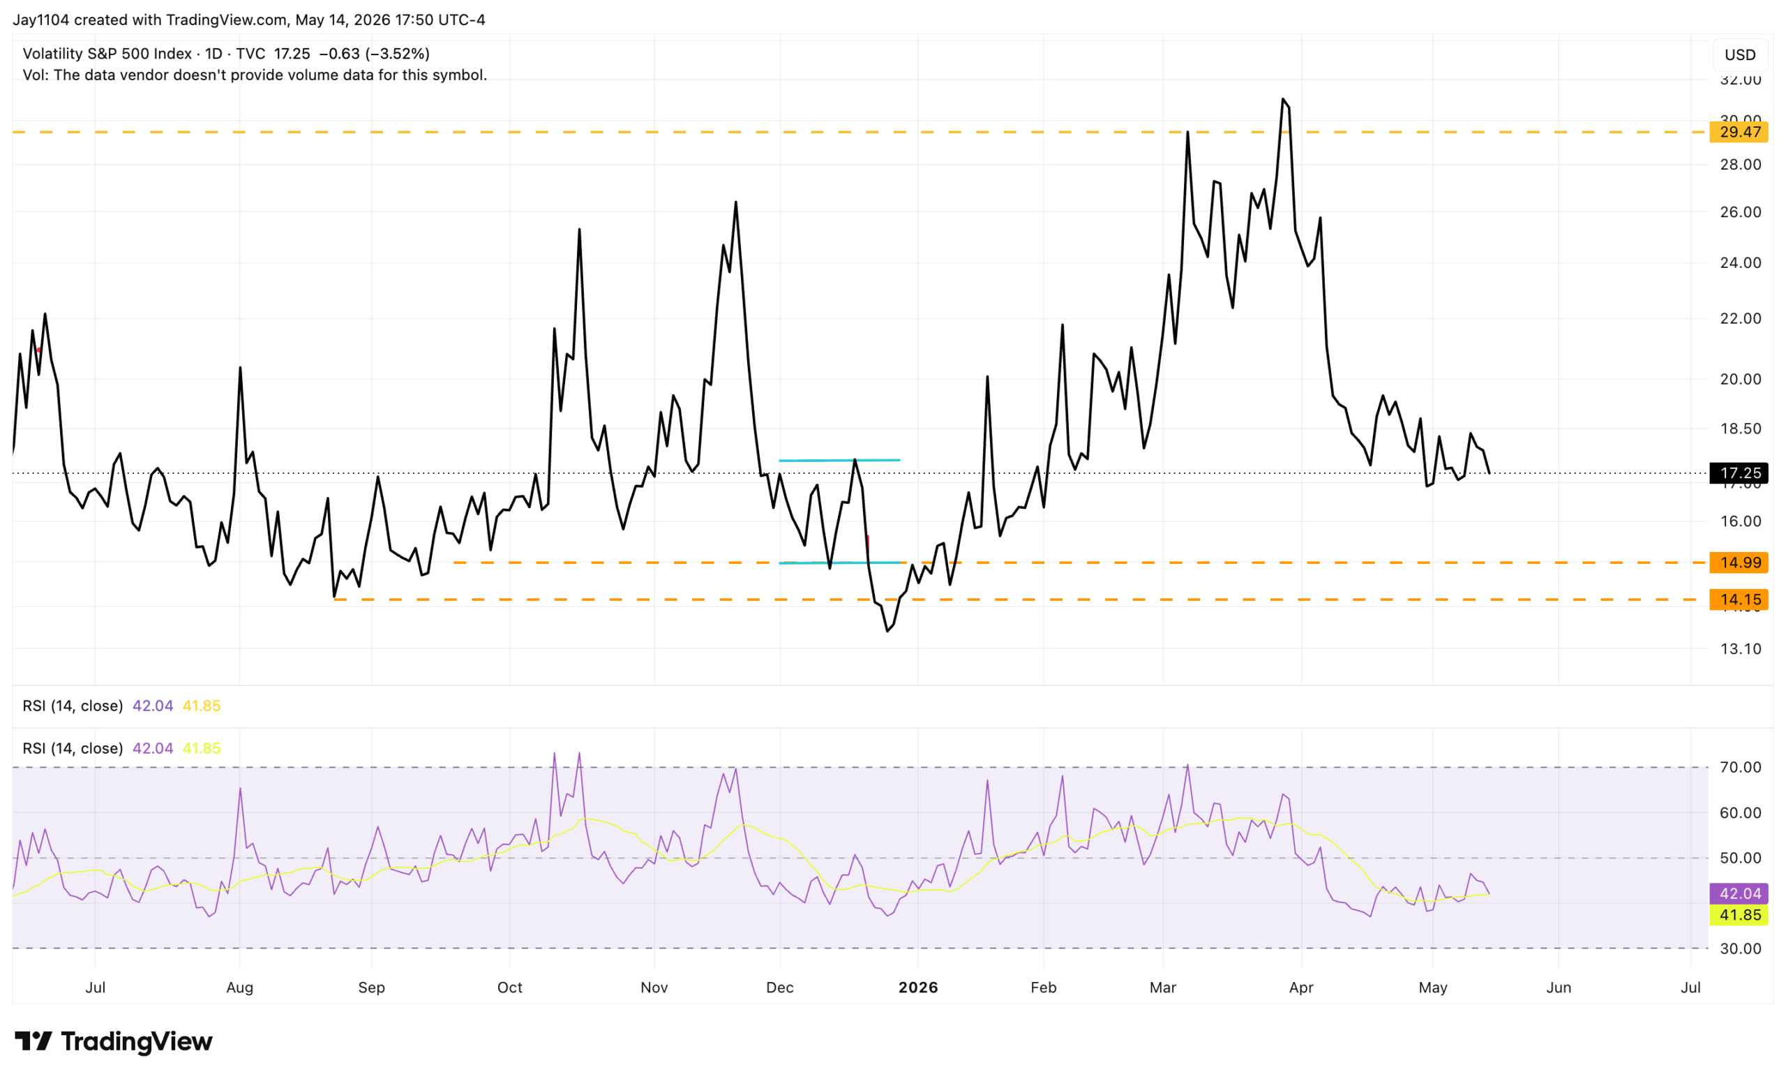Click the Oct label on the time axis
Image resolution: width=1786 pixels, height=1079 pixels.
(x=510, y=988)
